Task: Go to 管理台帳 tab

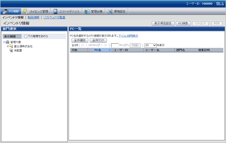Action: tap(94, 11)
